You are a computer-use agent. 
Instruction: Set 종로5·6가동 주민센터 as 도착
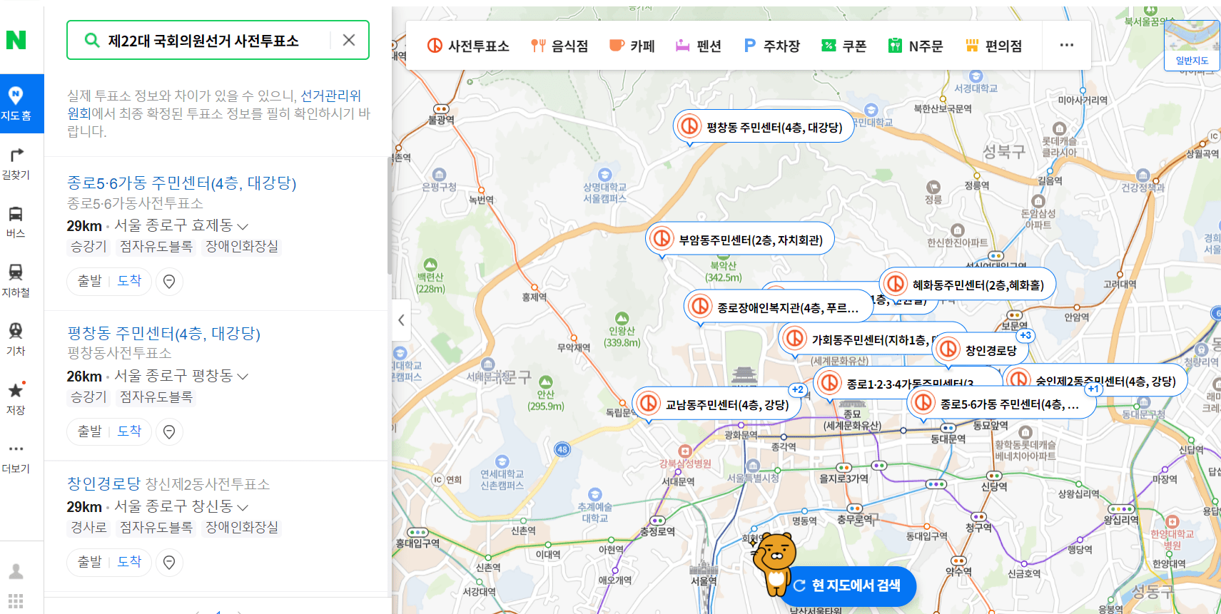129,281
